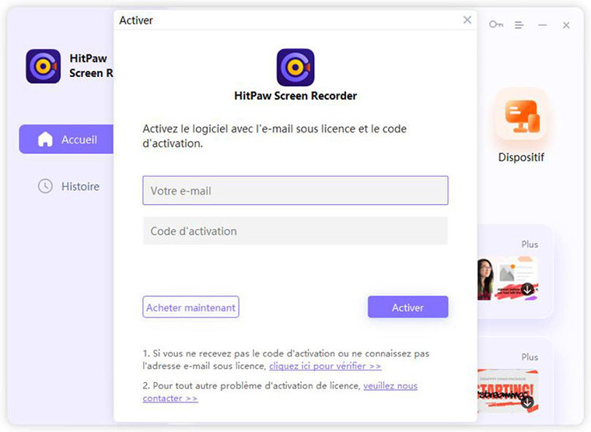Image resolution: width=591 pixels, height=432 pixels.
Task: Select the Histoire sidebar tab
Action: [x=68, y=186]
